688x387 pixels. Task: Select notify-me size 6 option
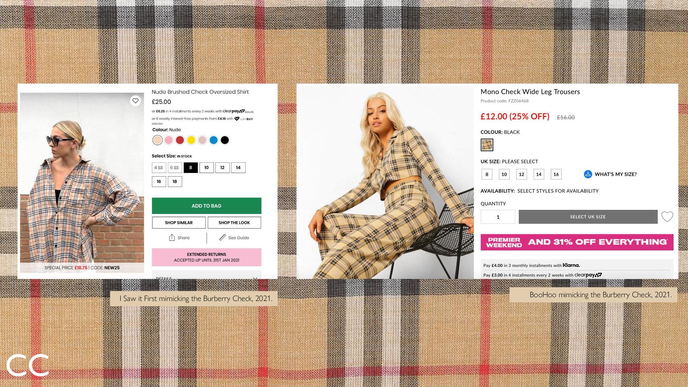pos(175,168)
